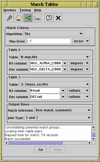Show the stilts command icon
Viewport: 100px width, 162px height.
click(x=37, y=18)
